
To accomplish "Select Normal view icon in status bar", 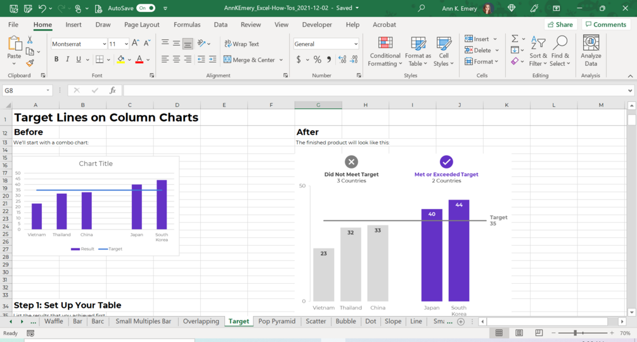I will 499,333.
